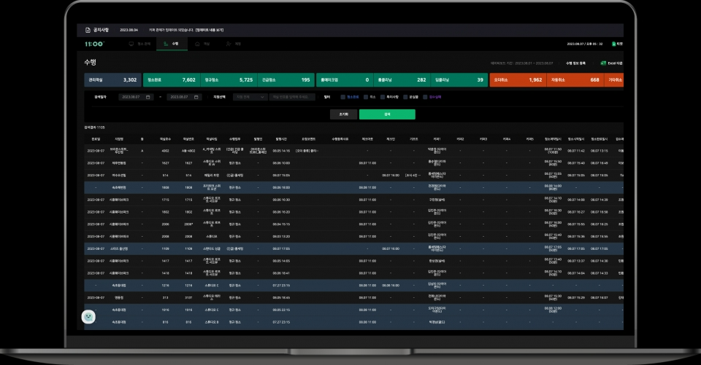Viewport: 701px width, 365px height.
Task: Open the chatbot bubble icon at bottom left
Action: [x=89, y=316]
